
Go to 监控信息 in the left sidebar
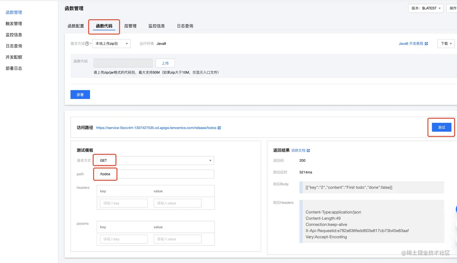pyautogui.click(x=14, y=35)
